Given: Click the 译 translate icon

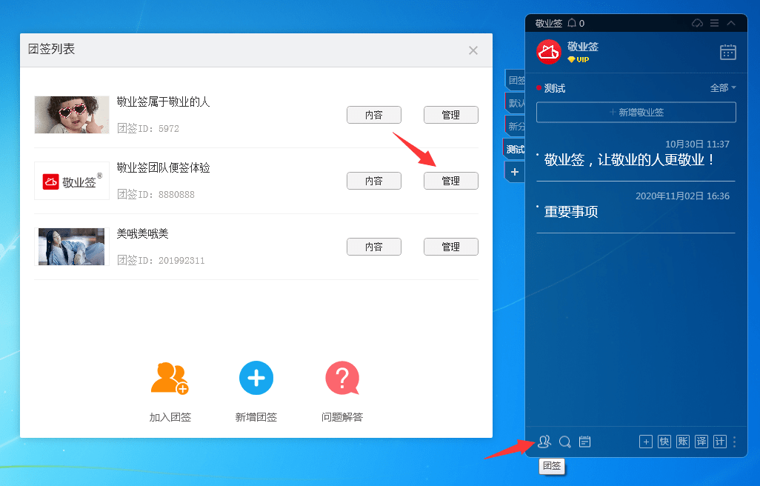Looking at the screenshot, I should click(701, 442).
